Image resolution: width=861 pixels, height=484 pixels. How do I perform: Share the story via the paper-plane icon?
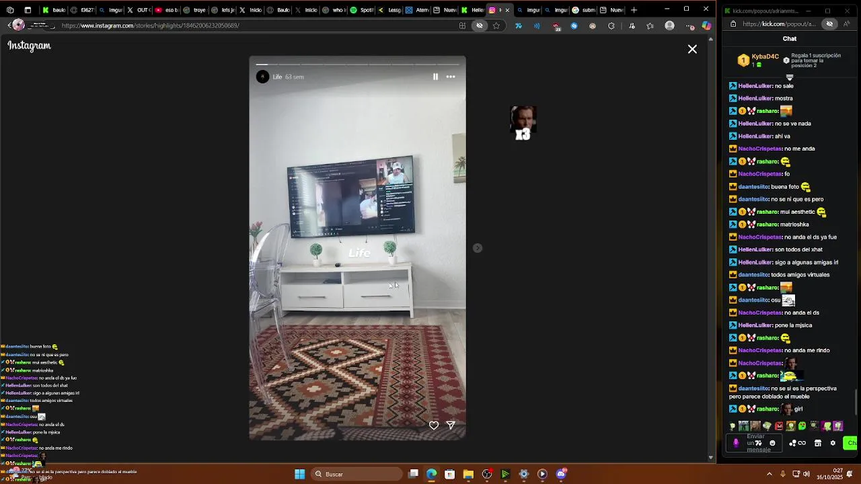(x=451, y=426)
